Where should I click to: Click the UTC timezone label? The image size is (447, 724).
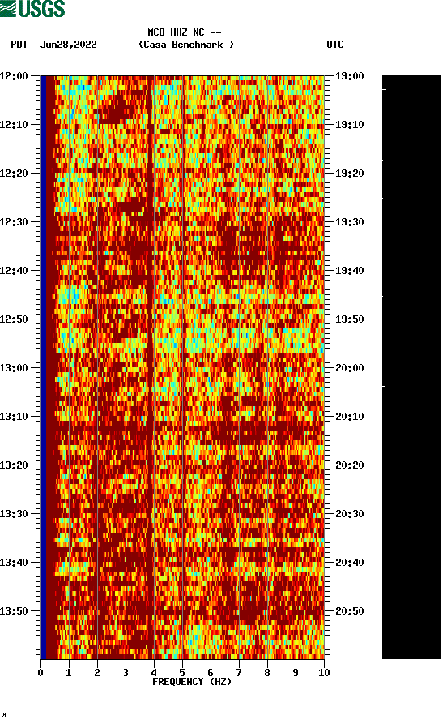[335, 45]
